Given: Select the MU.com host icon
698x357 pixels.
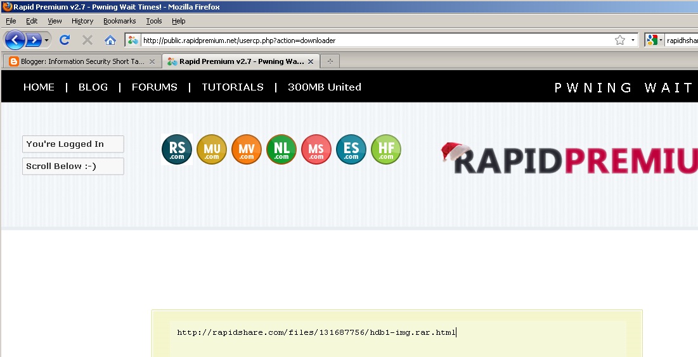Looking at the screenshot, I should [x=212, y=149].
